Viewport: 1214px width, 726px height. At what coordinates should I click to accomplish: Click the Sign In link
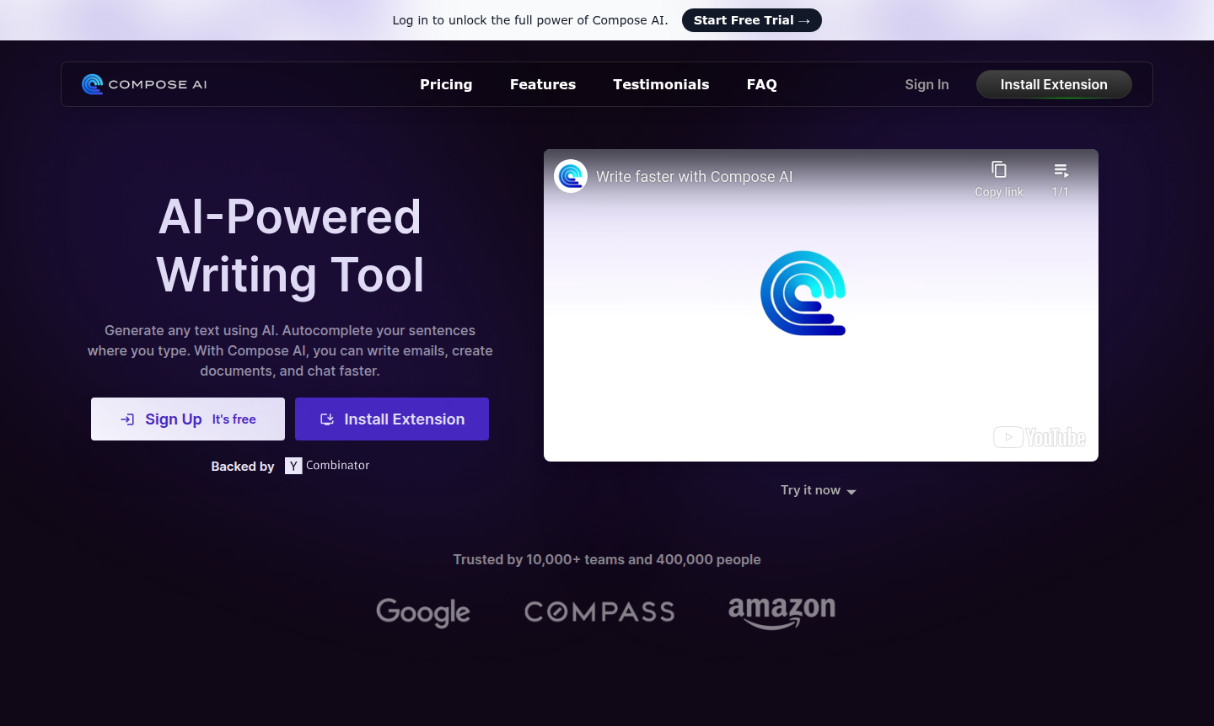coord(927,84)
